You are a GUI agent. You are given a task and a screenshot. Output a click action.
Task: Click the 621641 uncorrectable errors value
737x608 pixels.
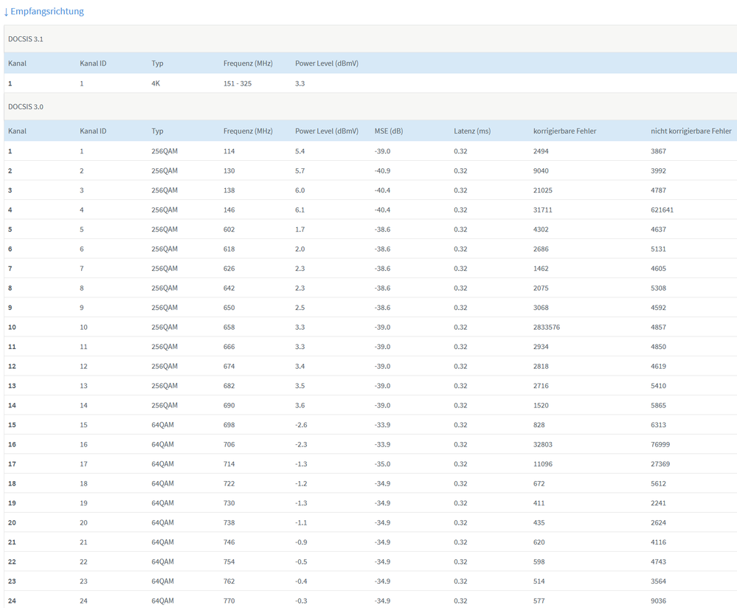click(x=662, y=210)
